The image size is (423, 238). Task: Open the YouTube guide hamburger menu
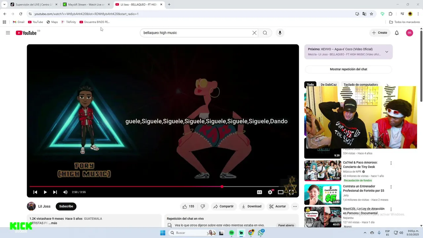(8, 33)
